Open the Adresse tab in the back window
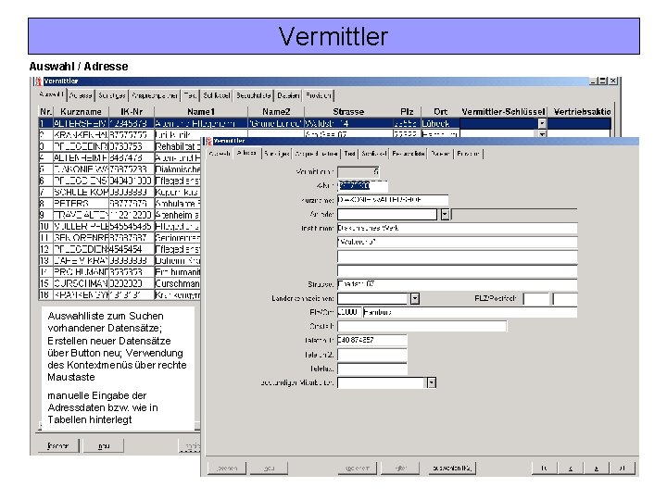Image resolution: width=667 pixels, height=500 pixels. [x=81, y=95]
